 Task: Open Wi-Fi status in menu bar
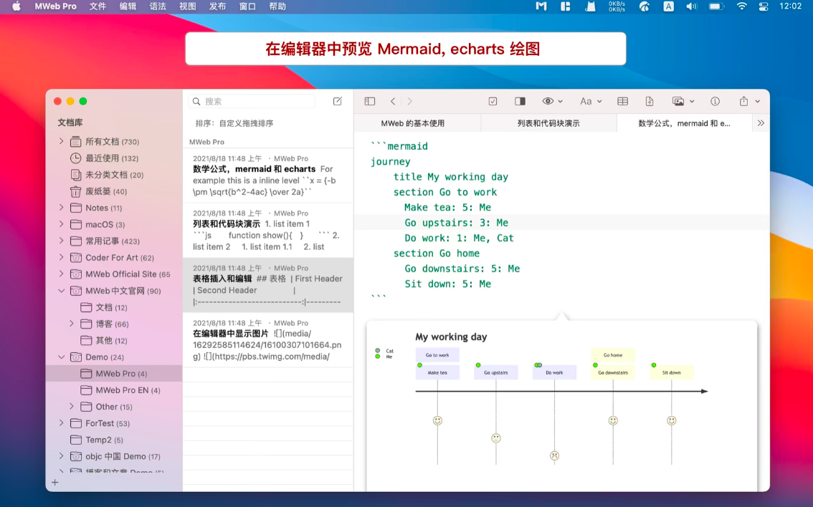coord(742,6)
